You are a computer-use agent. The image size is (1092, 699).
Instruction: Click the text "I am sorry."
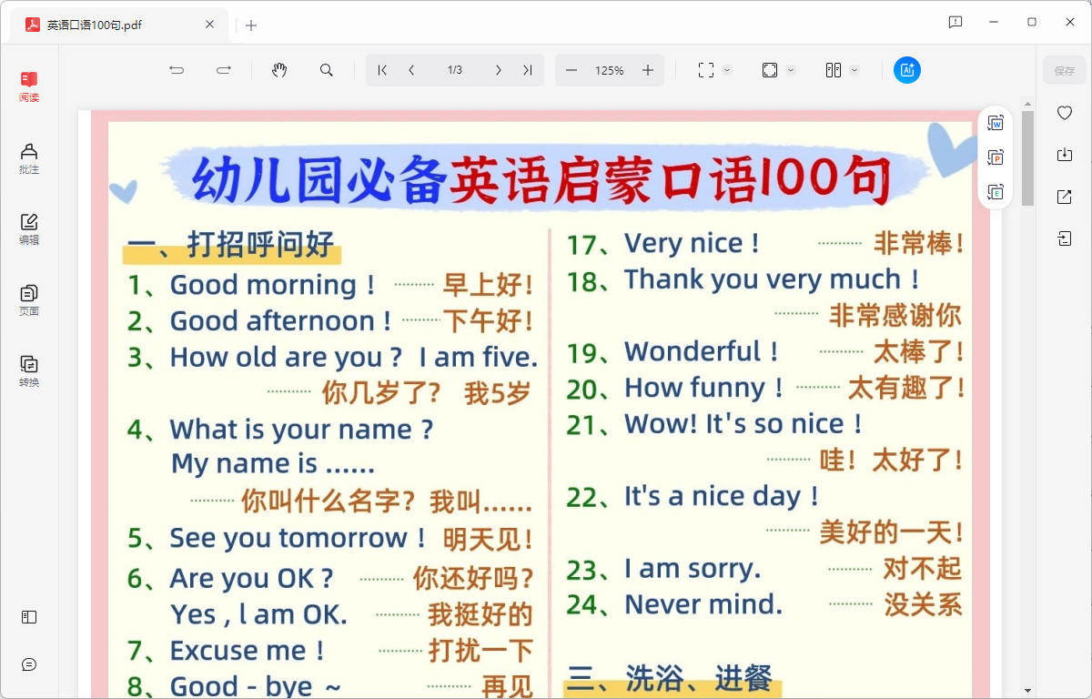point(693,569)
